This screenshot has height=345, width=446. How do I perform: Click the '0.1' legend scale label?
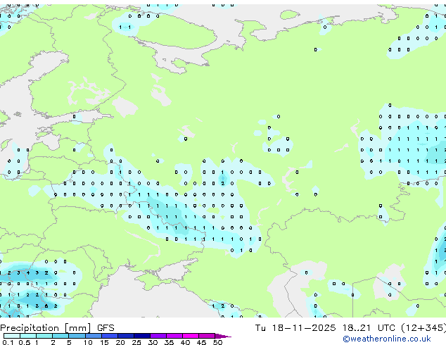(8, 342)
